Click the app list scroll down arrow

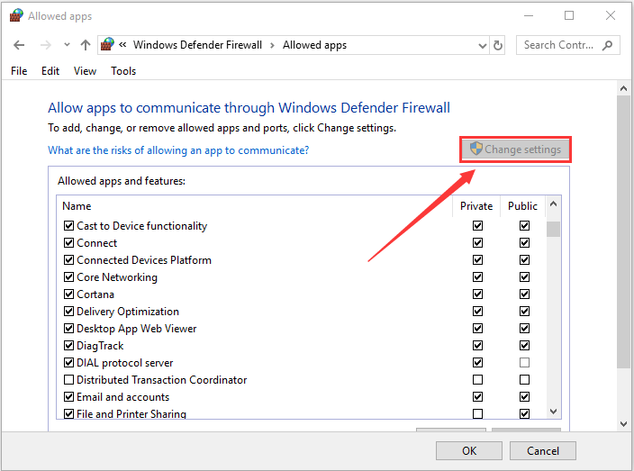[554, 412]
